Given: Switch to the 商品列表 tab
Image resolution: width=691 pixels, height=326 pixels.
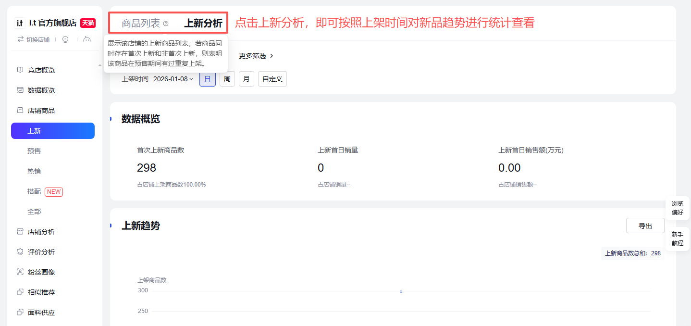Looking at the screenshot, I should point(141,23).
